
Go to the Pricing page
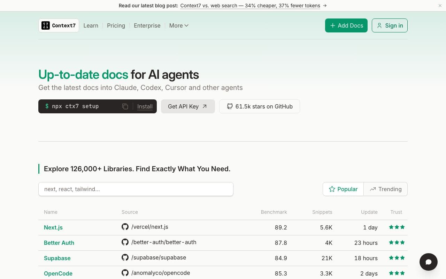click(116, 25)
